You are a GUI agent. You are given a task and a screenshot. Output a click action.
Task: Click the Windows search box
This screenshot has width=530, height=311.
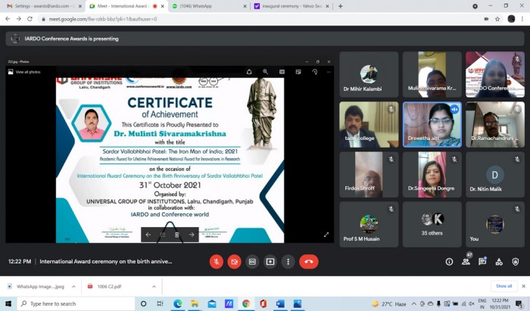tap(76, 303)
